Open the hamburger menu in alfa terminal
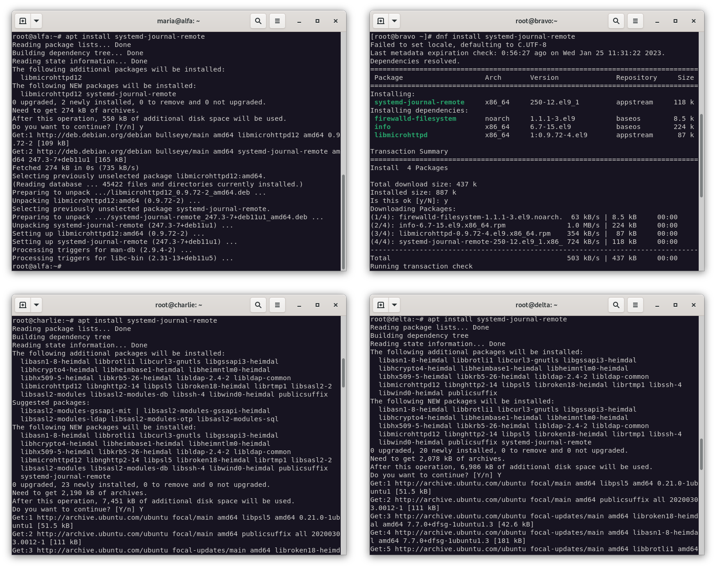 (x=277, y=21)
